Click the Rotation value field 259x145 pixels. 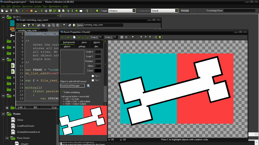point(98,61)
